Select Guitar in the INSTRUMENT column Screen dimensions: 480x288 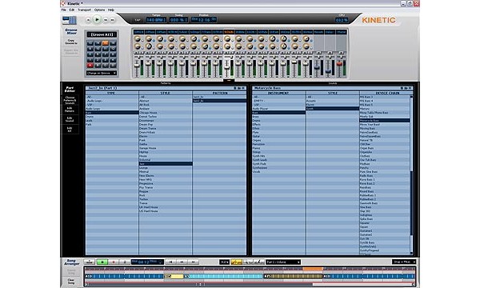(278, 136)
